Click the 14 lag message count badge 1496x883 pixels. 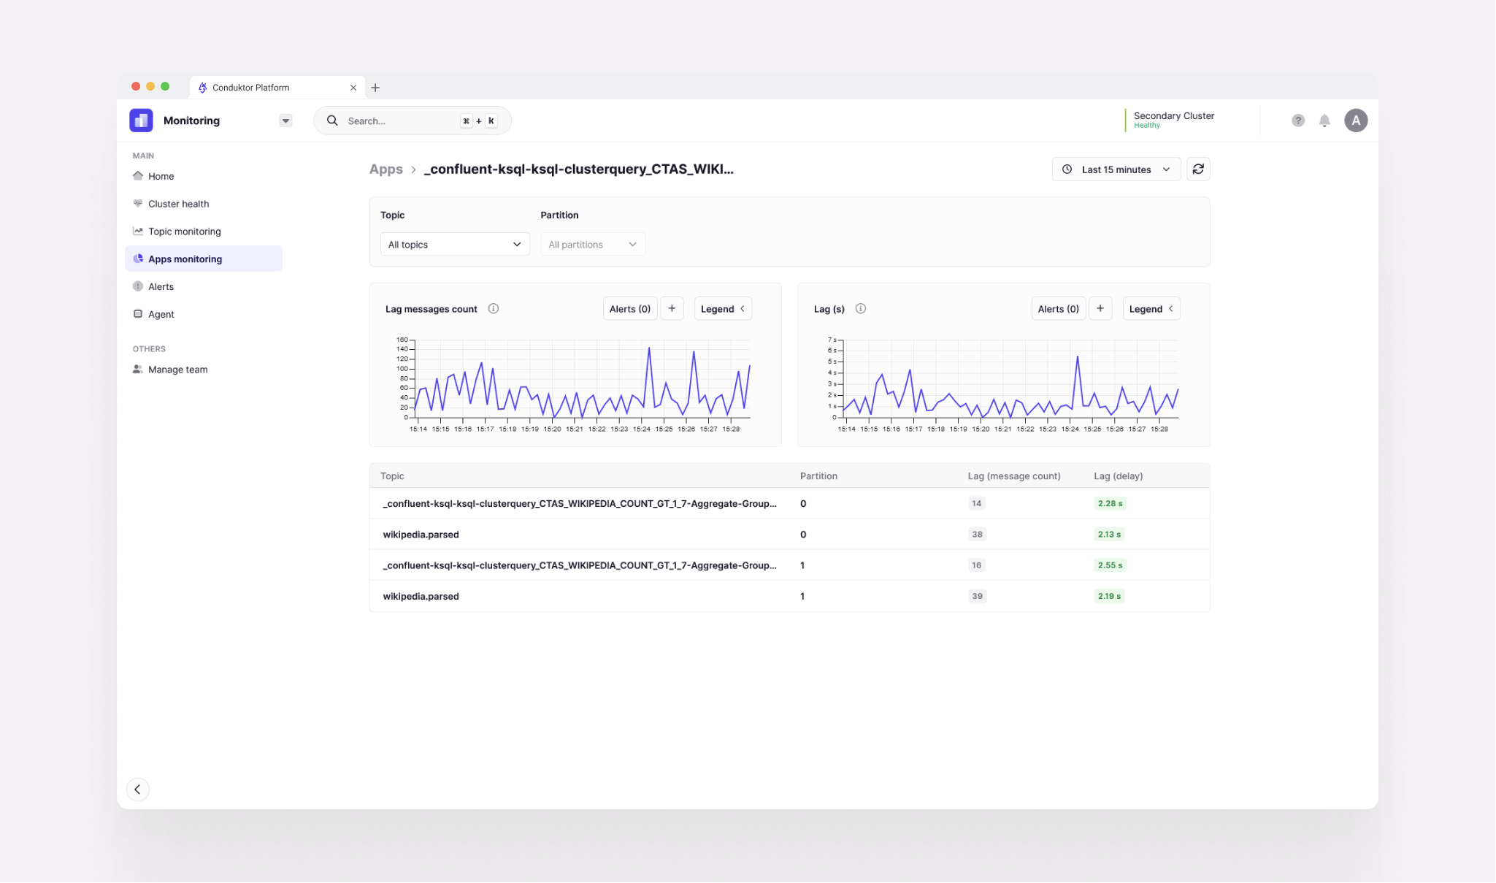tap(977, 503)
